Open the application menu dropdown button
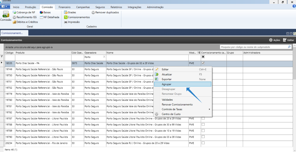 (x=5, y=7)
